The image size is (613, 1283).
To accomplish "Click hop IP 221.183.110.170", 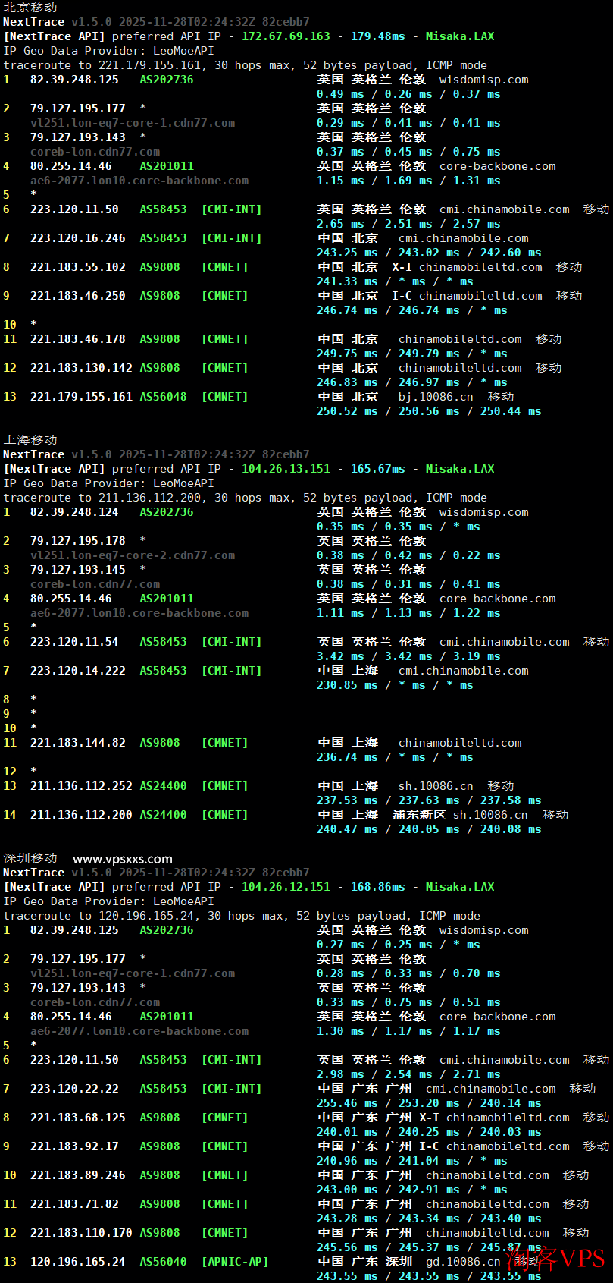I will pyautogui.click(x=81, y=1233).
